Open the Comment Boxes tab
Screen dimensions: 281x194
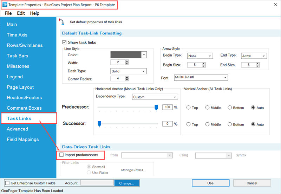tap(24, 108)
